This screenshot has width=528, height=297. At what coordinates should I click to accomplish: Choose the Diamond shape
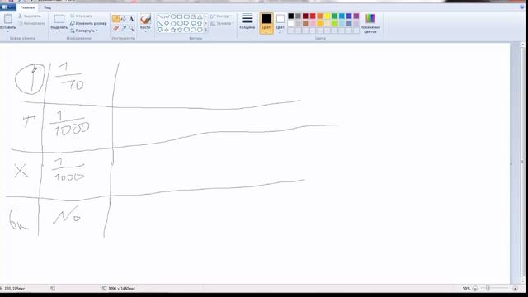[x=167, y=23]
